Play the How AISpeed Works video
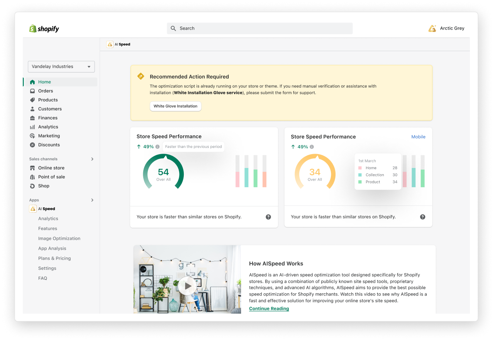495x341 pixels. [187, 286]
